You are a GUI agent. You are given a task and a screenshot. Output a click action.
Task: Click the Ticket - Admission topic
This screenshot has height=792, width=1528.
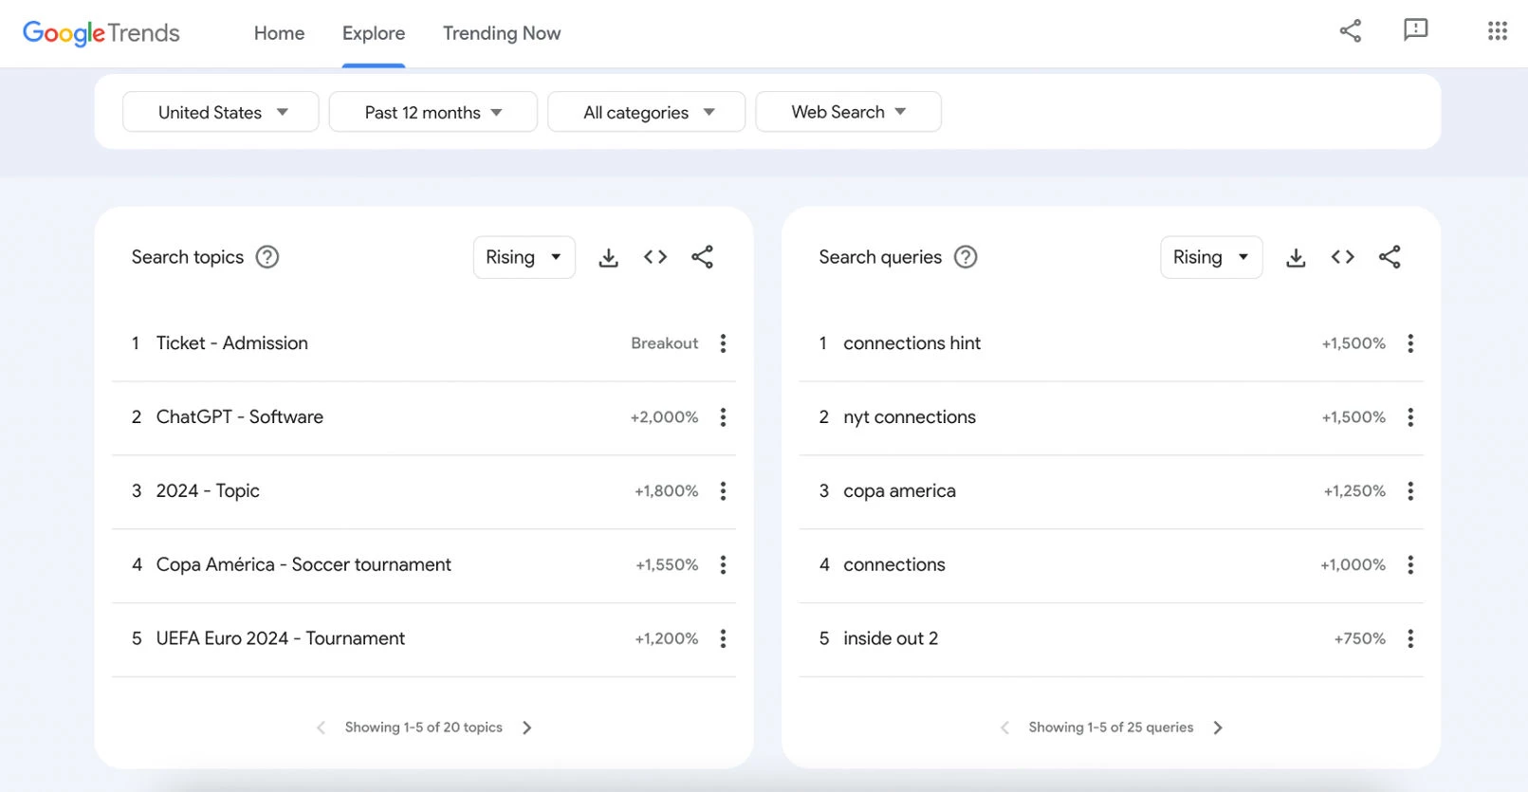point(232,343)
